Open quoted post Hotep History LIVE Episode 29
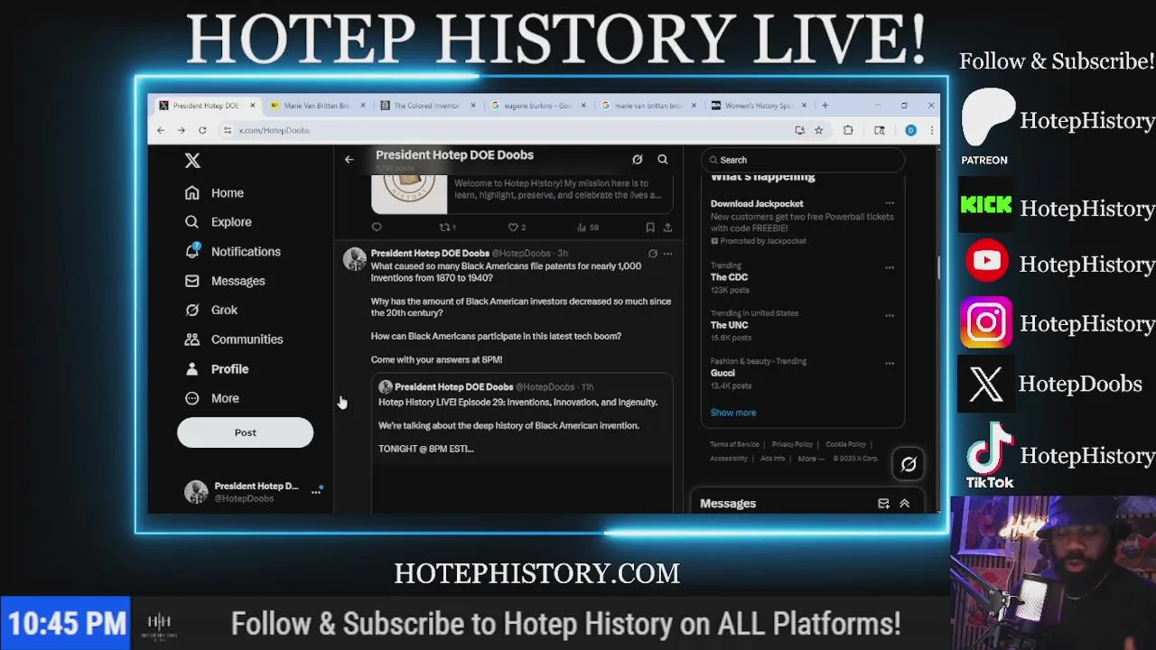The width and height of the screenshot is (1156, 650). tap(522, 442)
